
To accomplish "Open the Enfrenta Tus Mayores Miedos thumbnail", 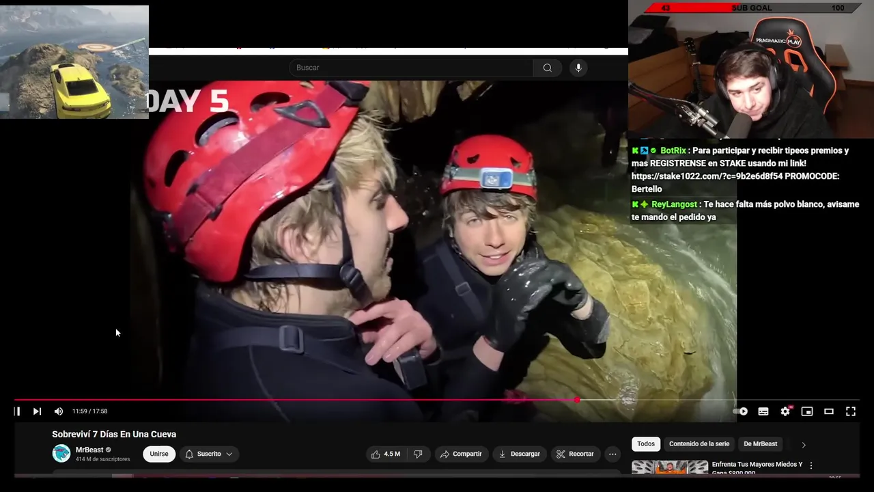I will (670, 467).
